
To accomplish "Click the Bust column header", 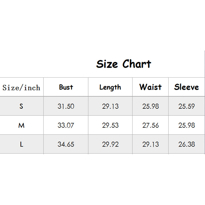I will pyautogui.click(x=66, y=87).
